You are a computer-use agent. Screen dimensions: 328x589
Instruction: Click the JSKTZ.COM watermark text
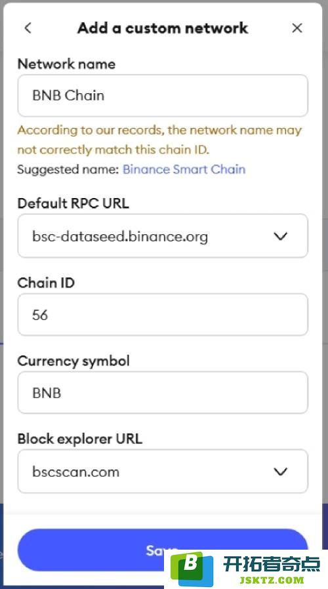click(x=272, y=580)
